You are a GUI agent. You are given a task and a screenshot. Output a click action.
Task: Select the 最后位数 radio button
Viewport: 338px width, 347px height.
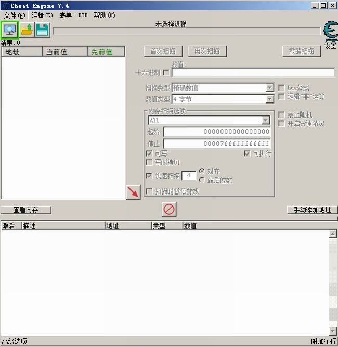[202, 180]
